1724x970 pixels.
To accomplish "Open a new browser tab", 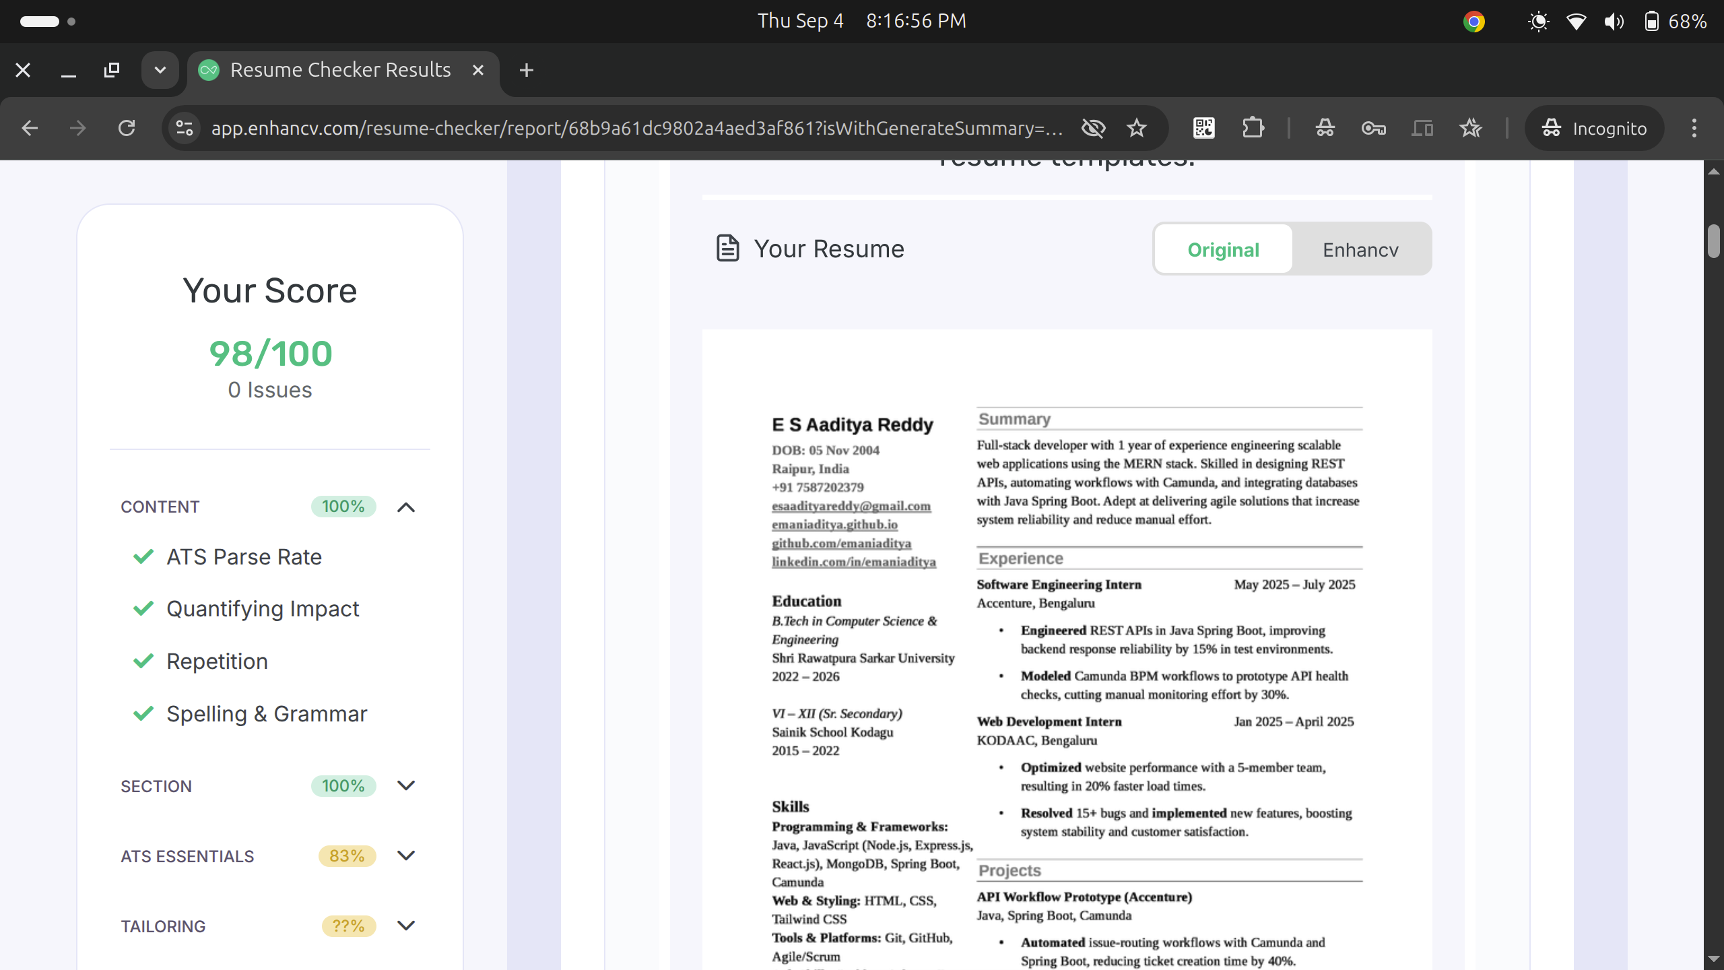I will point(527,70).
